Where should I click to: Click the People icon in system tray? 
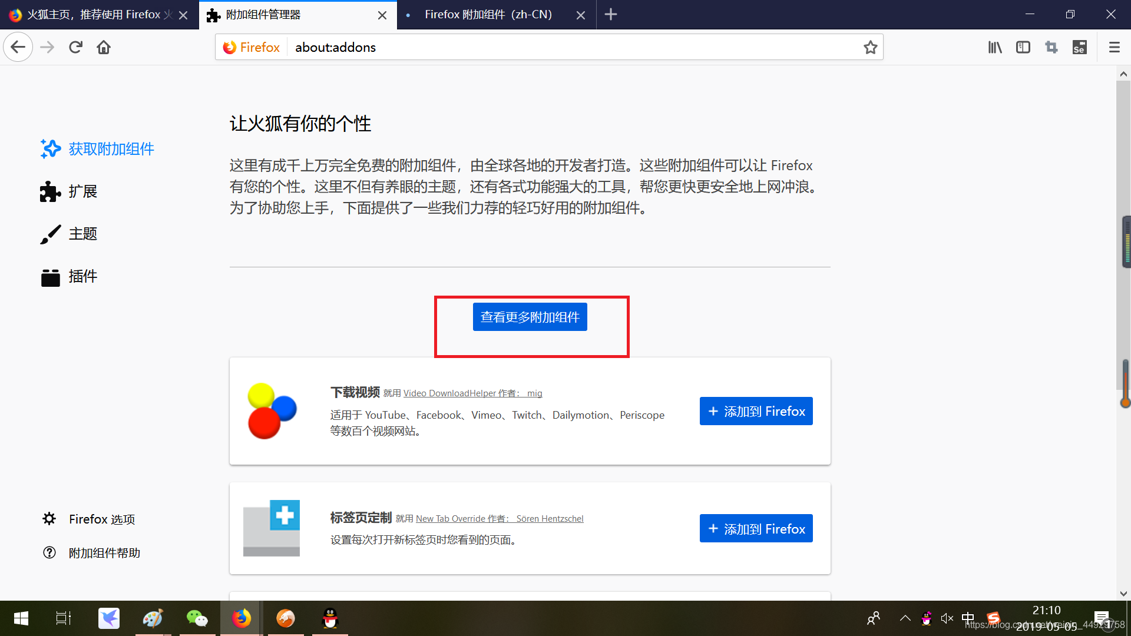tap(874, 618)
